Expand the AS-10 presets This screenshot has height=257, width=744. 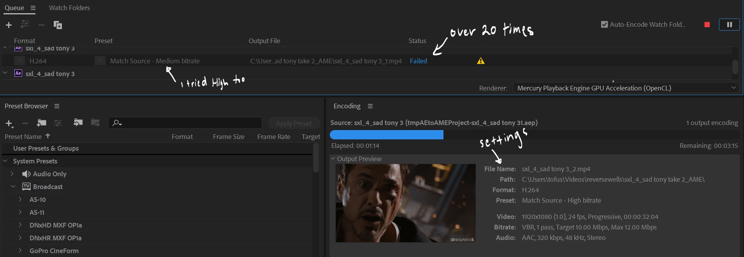tap(20, 199)
